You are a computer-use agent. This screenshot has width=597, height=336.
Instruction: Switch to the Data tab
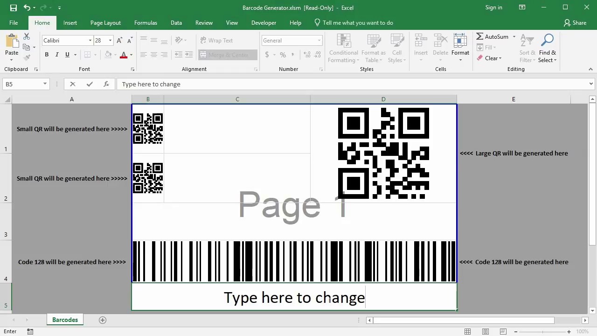[176, 22]
